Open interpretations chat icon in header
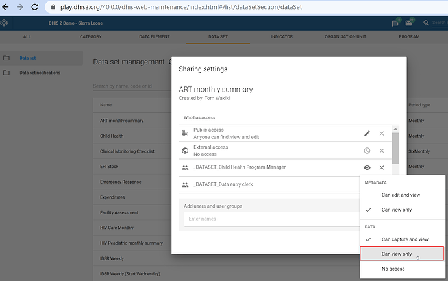 coord(395,23)
